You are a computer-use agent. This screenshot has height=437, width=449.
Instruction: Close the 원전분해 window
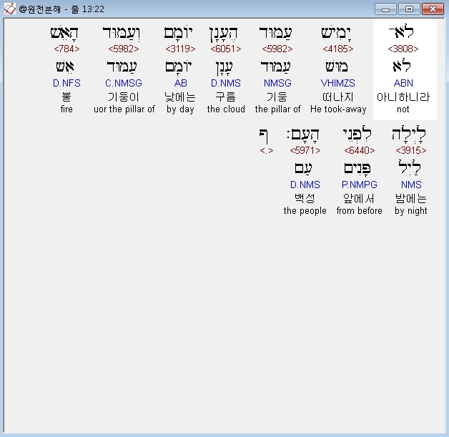click(433, 9)
